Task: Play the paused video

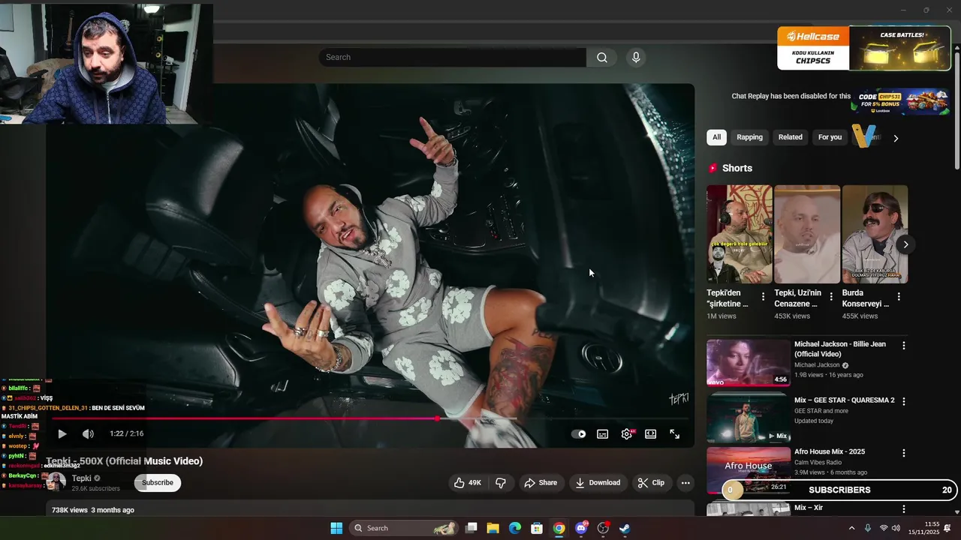Action: (62, 433)
